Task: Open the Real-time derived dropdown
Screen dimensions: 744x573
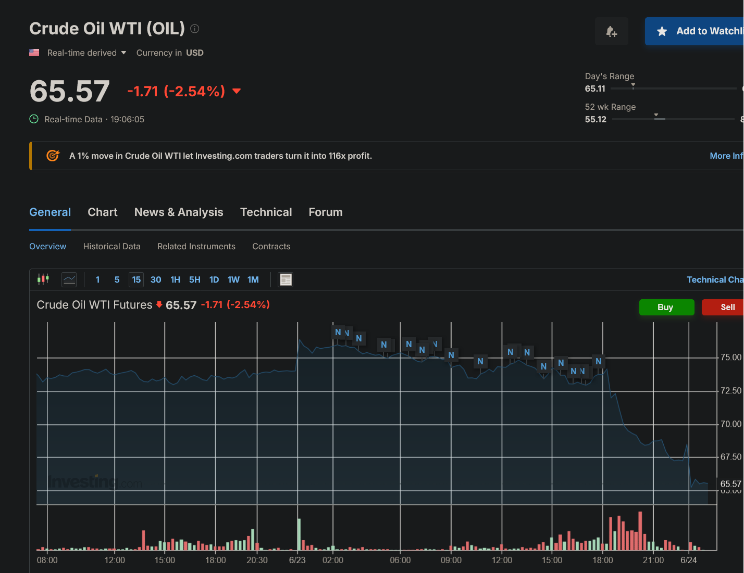Action: point(86,53)
